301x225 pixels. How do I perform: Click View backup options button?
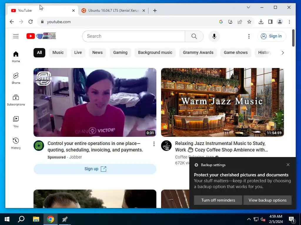click(267, 200)
